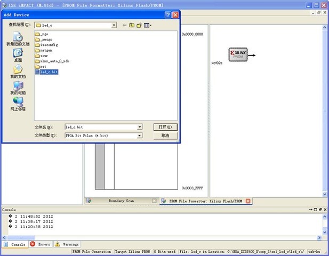Navigate up one folder level
The width and height of the screenshot is (329, 256).
coord(132,25)
